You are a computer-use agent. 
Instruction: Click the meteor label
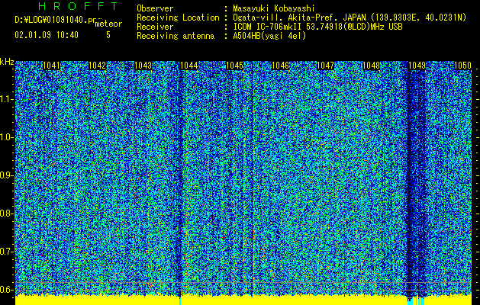click(x=108, y=24)
